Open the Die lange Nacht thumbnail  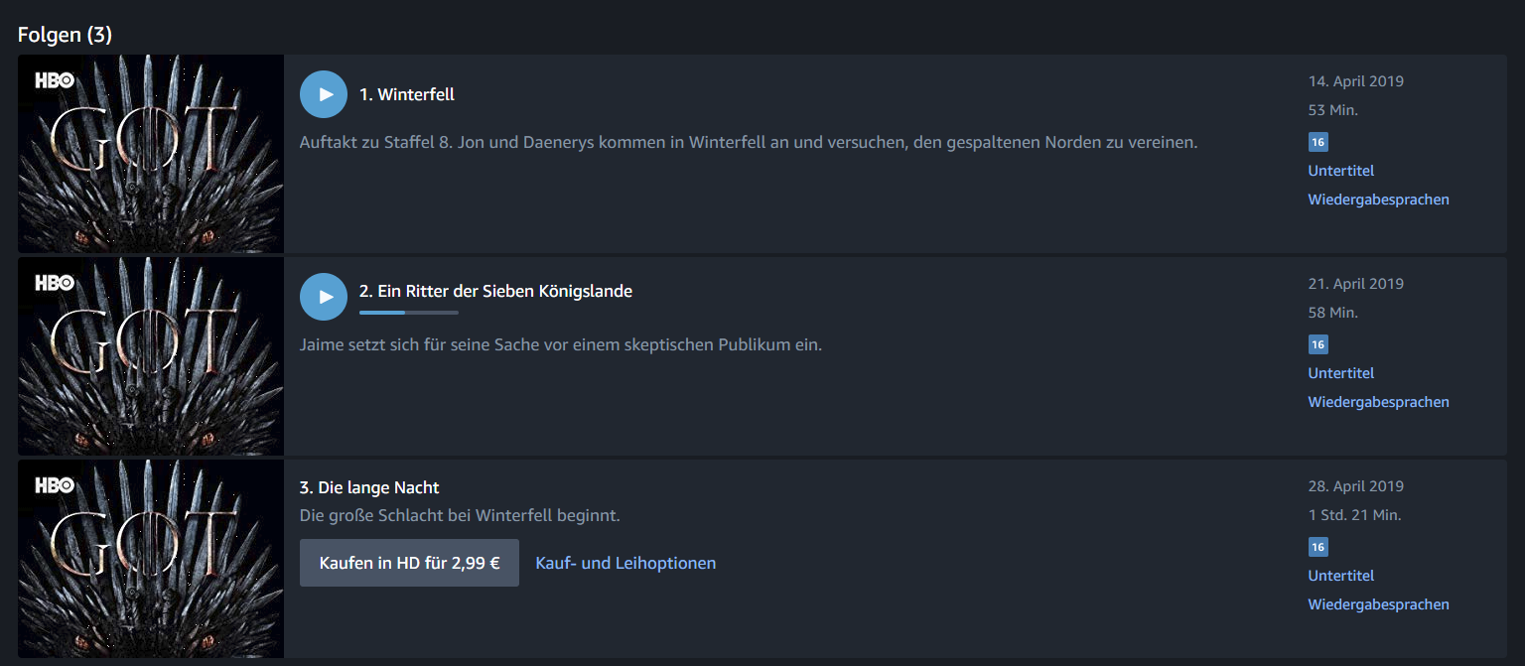pos(151,559)
